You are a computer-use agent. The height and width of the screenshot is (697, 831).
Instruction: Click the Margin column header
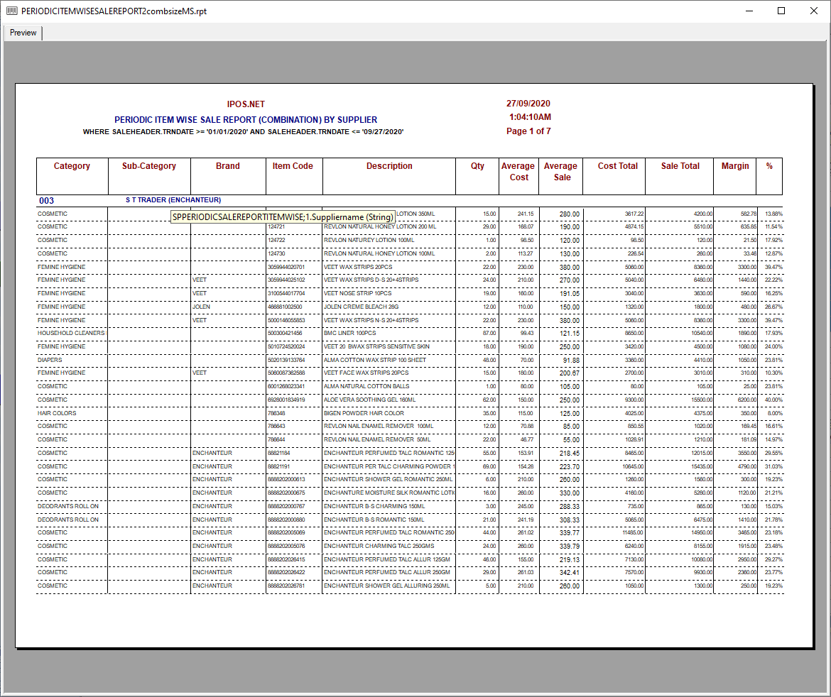click(x=735, y=166)
